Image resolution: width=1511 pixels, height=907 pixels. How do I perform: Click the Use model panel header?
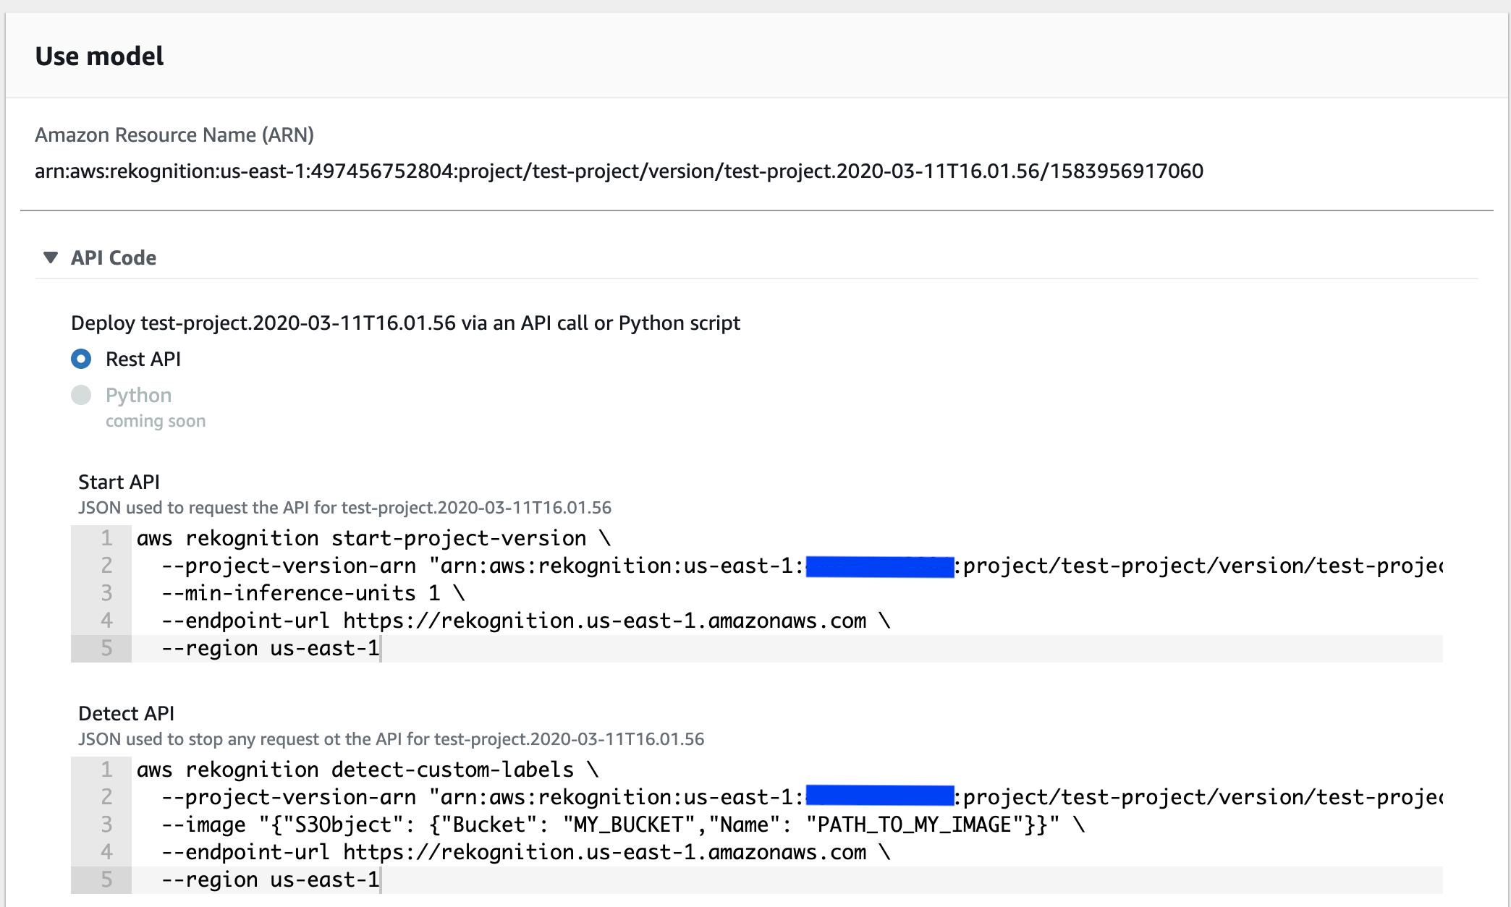(x=100, y=56)
